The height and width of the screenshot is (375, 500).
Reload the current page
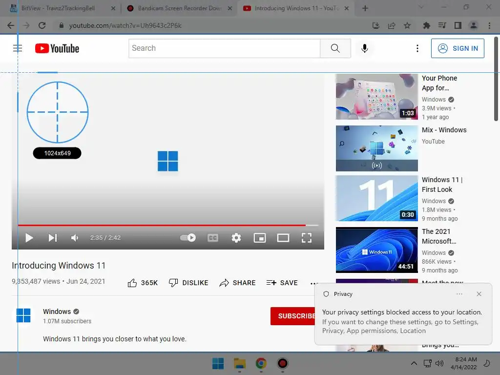click(42, 25)
